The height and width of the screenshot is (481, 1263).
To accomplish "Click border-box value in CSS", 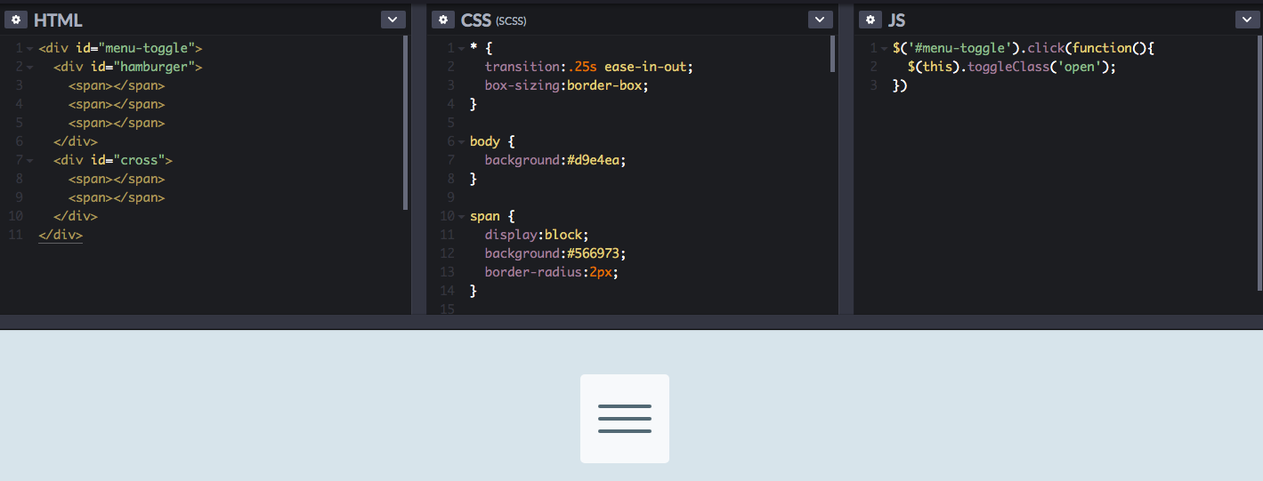I will tap(603, 85).
